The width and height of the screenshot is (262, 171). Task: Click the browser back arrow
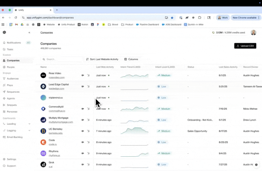pos(3,17)
